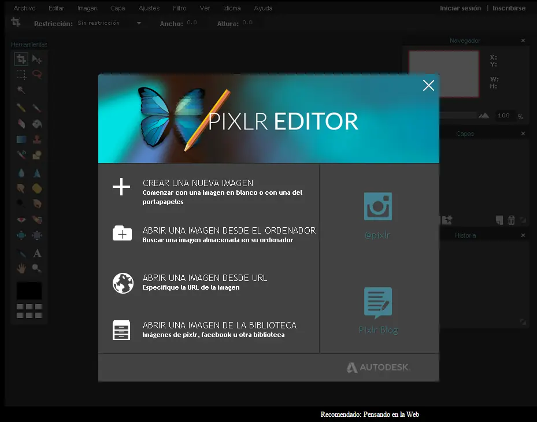Open the Imagen menu

pyautogui.click(x=87, y=8)
